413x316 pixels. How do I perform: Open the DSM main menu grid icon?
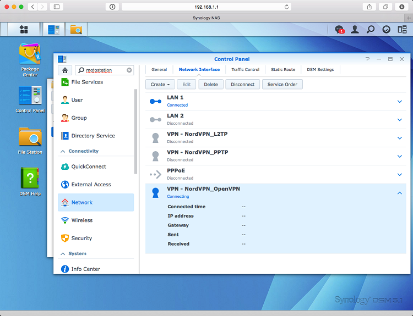point(24,29)
